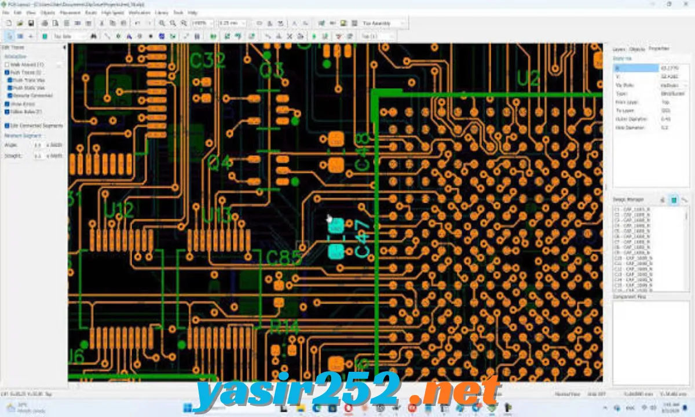The image size is (695, 417).
Task: Click the Redo arrow icon
Action: click(149, 23)
